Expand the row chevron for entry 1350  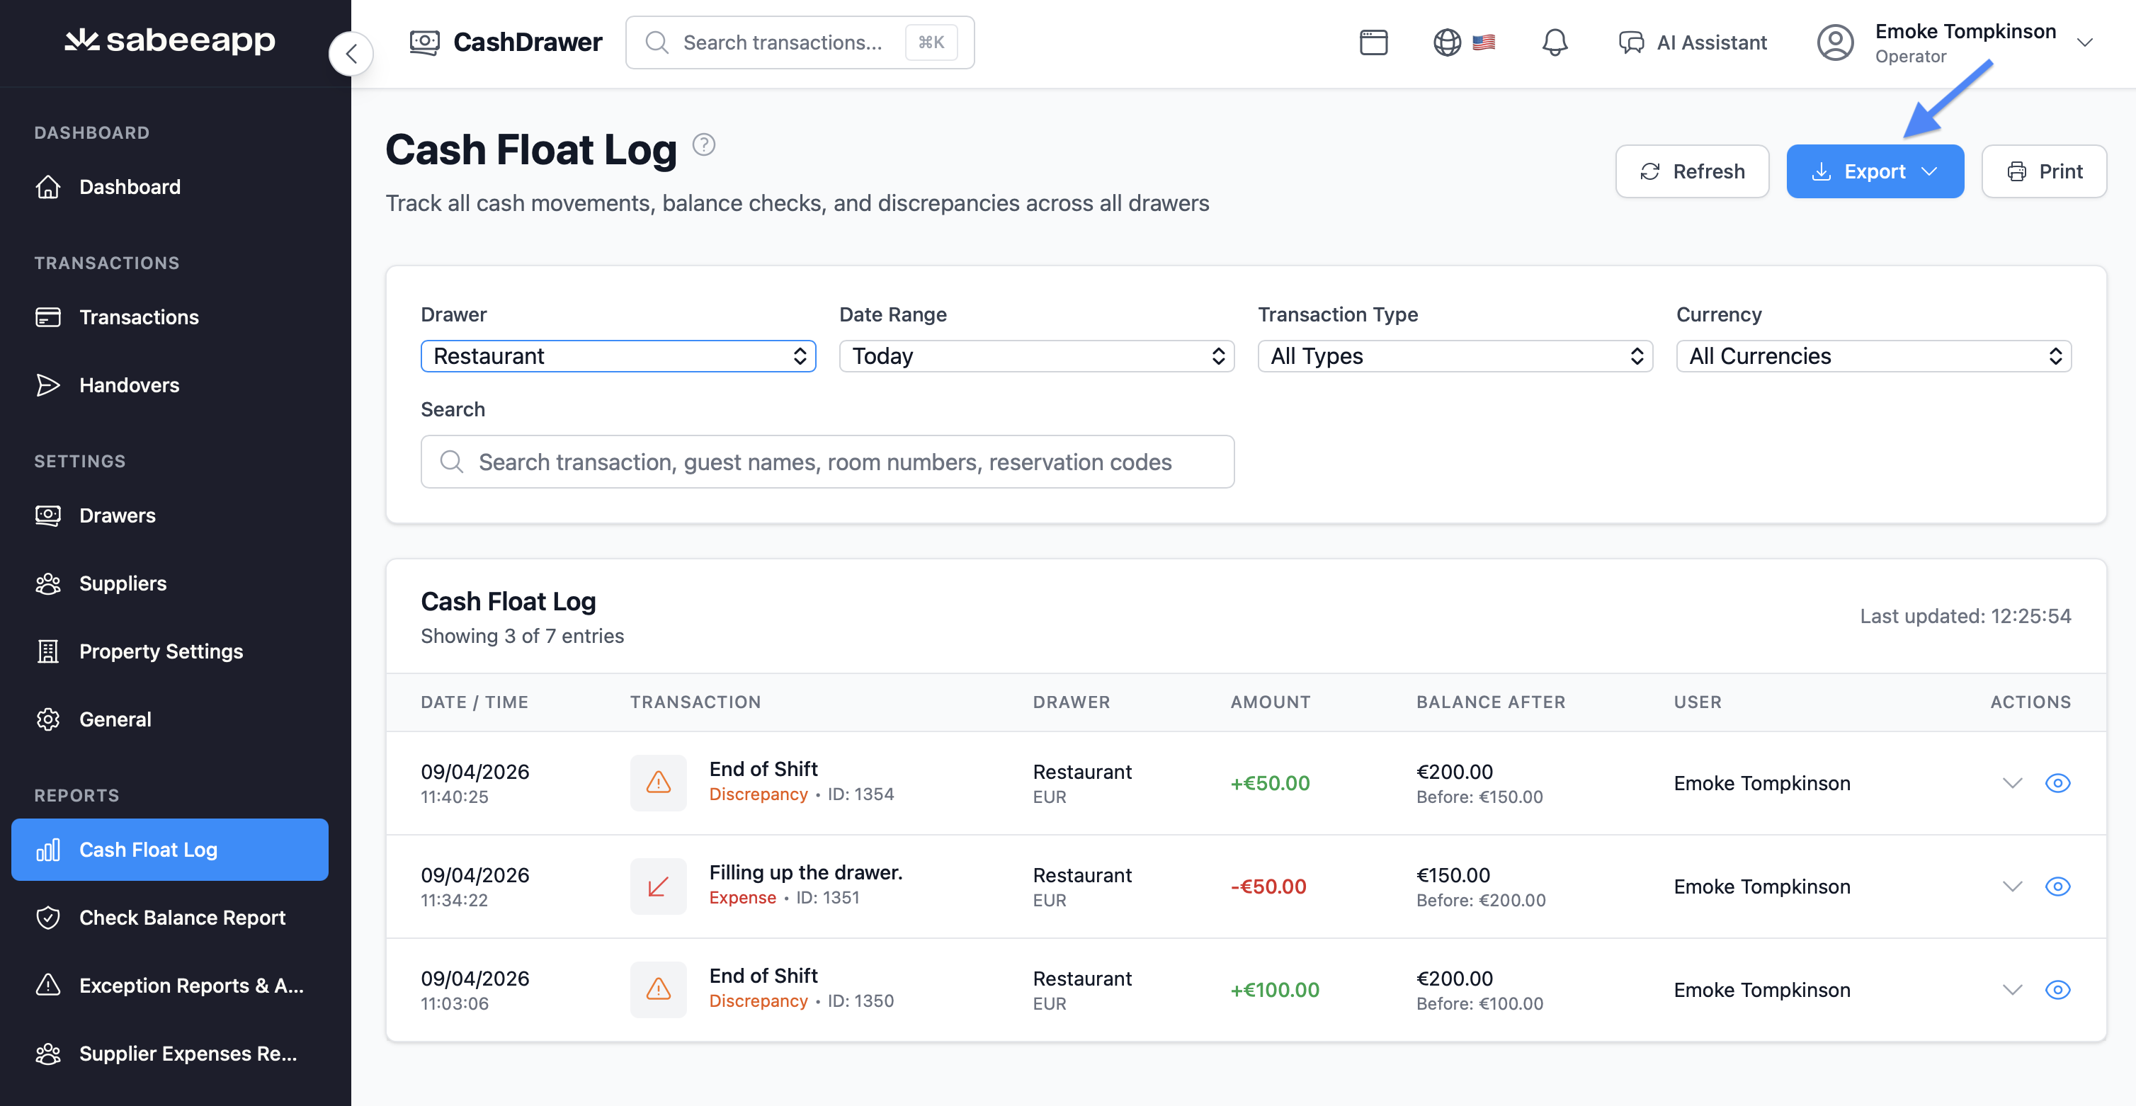pos(2013,989)
